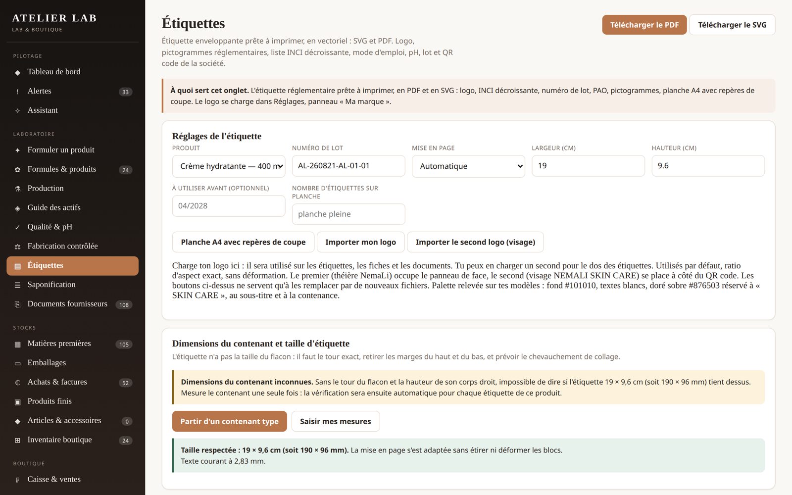Image resolution: width=792 pixels, height=495 pixels.
Task: Focus the Largeur (cm) field
Action: click(x=588, y=166)
